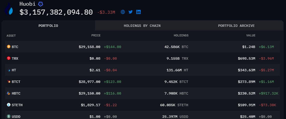Viewport: 286px width, 119px height.
Task: Click holdings 131.66M HT
Action: click(178, 70)
